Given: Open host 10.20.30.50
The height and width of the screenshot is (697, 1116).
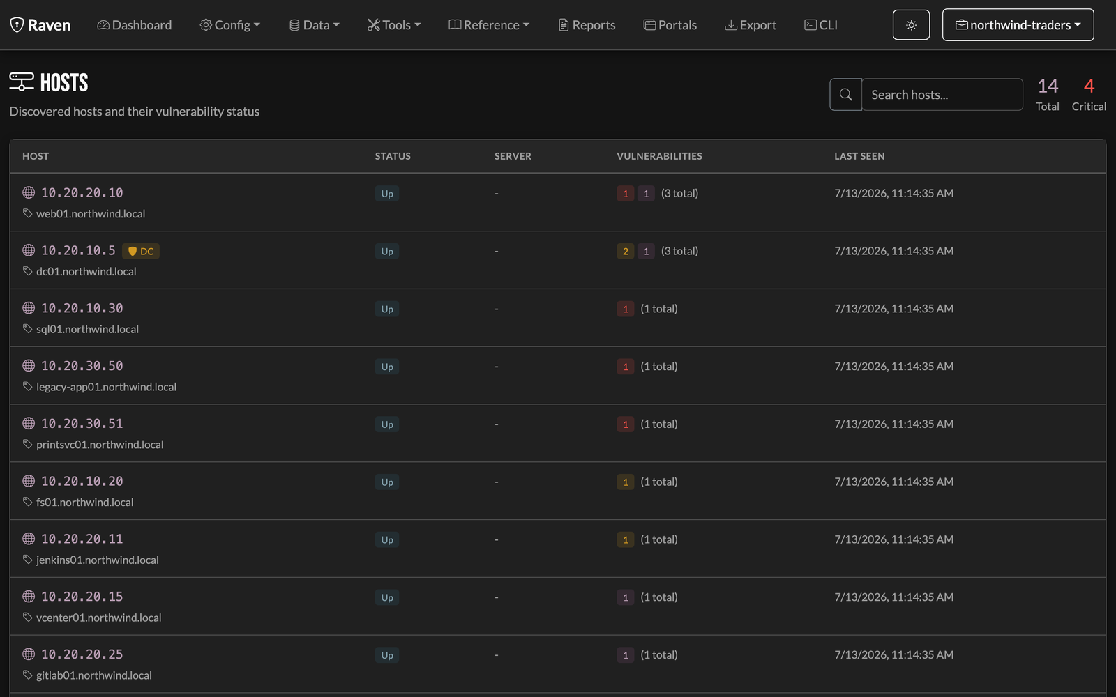Looking at the screenshot, I should 82,366.
